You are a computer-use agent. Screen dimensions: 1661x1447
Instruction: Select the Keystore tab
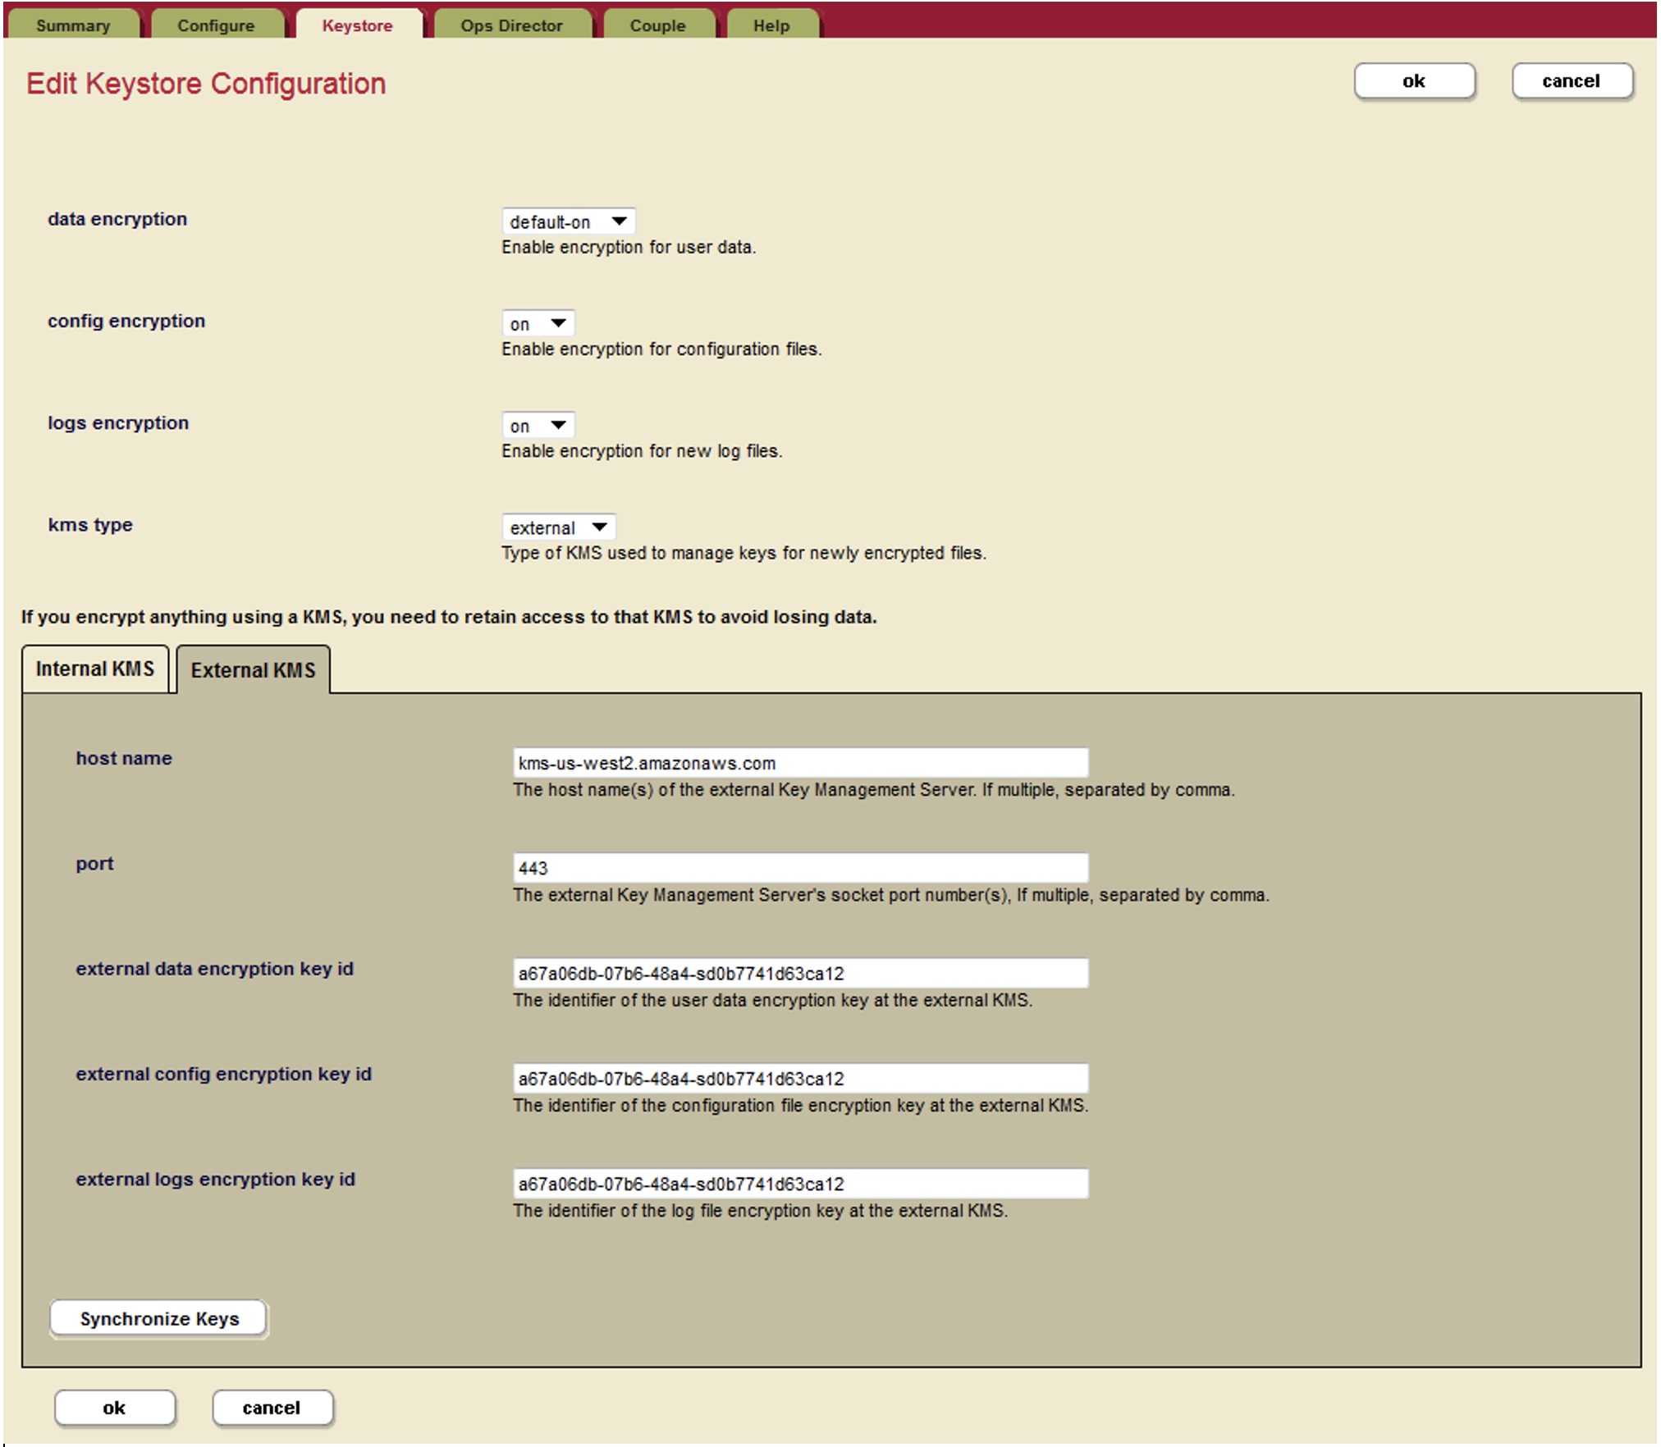pyautogui.click(x=357, y=25)
